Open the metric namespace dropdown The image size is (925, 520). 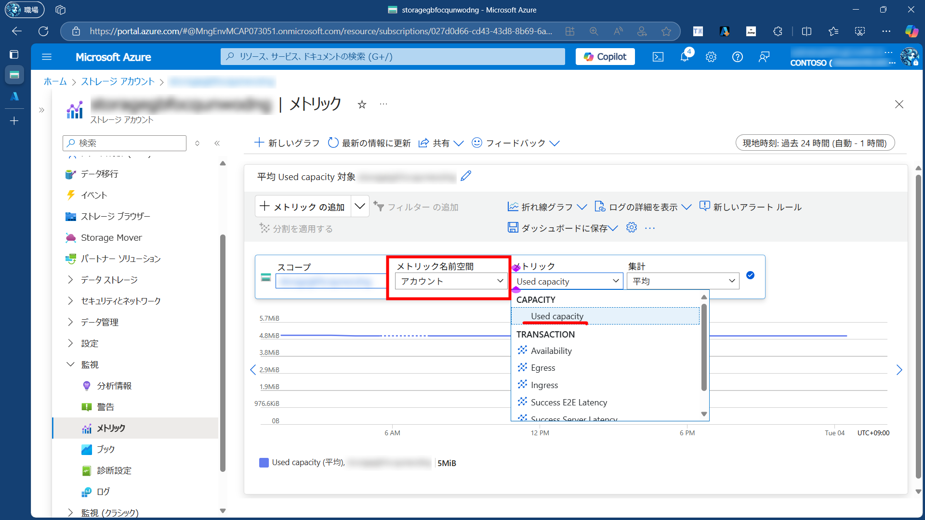(x=451, y=281)
